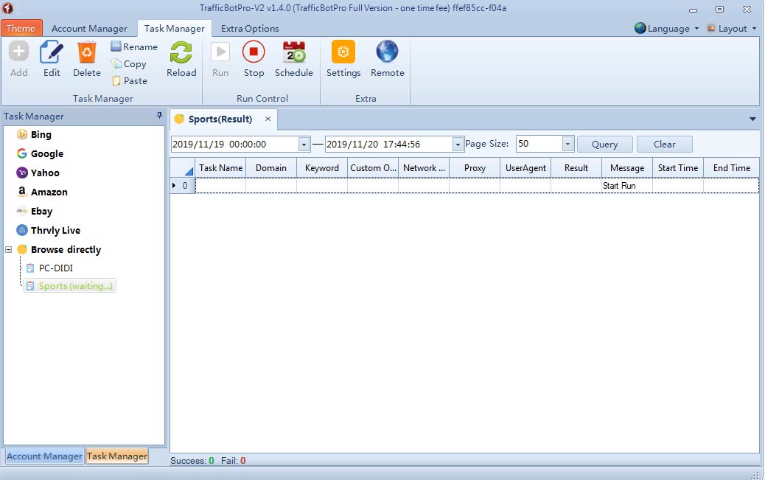Viewport: 765px width, 480px height.
Task: Click the Remote globe icon
Action: 387,53
